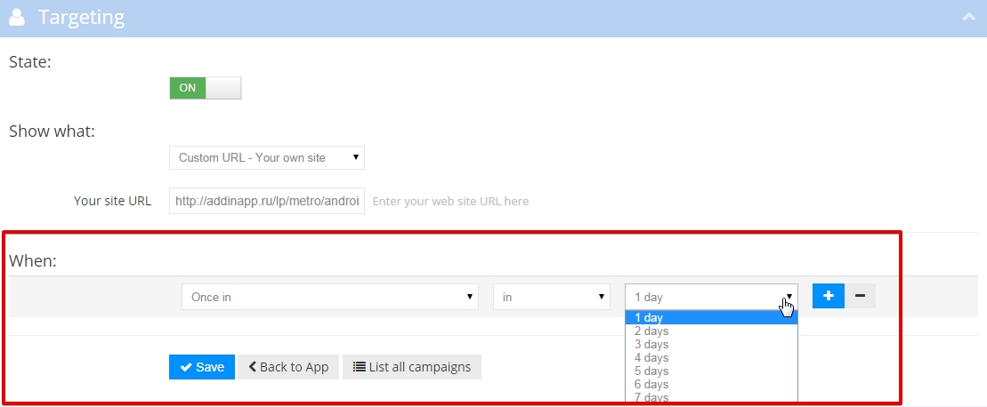Click the day-count dropdown arrow

789,297
